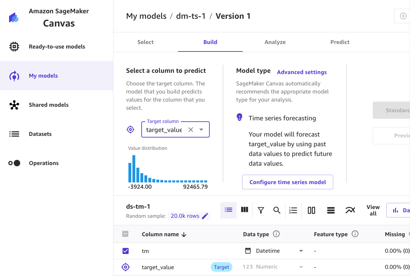Image resolution: width=410 pixels, height=276 pixels.
Task: Open the Select tab
Action: pyautogui.click(x=146, y=42)
